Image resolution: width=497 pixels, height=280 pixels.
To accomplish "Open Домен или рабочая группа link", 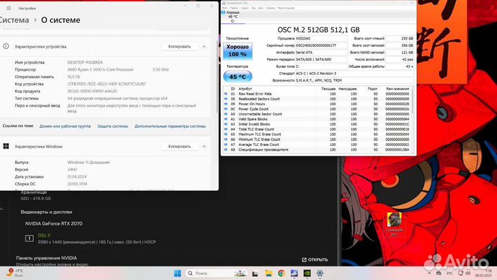I will [x=65, y=127].
